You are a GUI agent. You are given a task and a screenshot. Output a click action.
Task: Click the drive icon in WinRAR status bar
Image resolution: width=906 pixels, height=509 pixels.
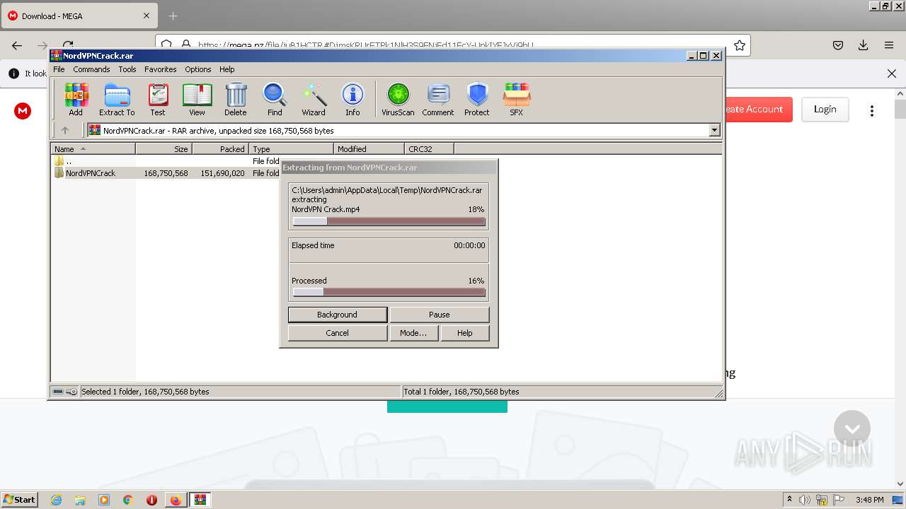pyautogui.click(x=58, y=392)
